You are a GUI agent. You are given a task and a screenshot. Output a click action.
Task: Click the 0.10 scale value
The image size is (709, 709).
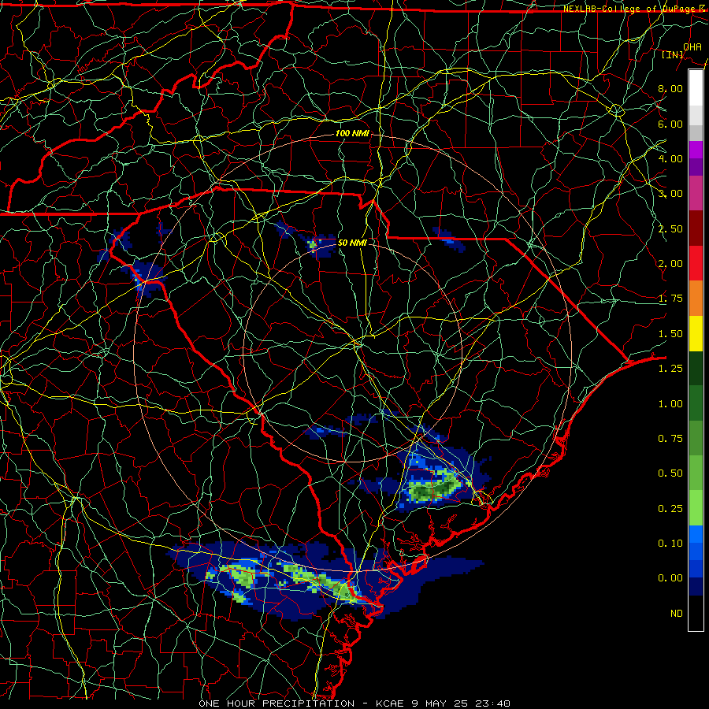tap(670, 544)
